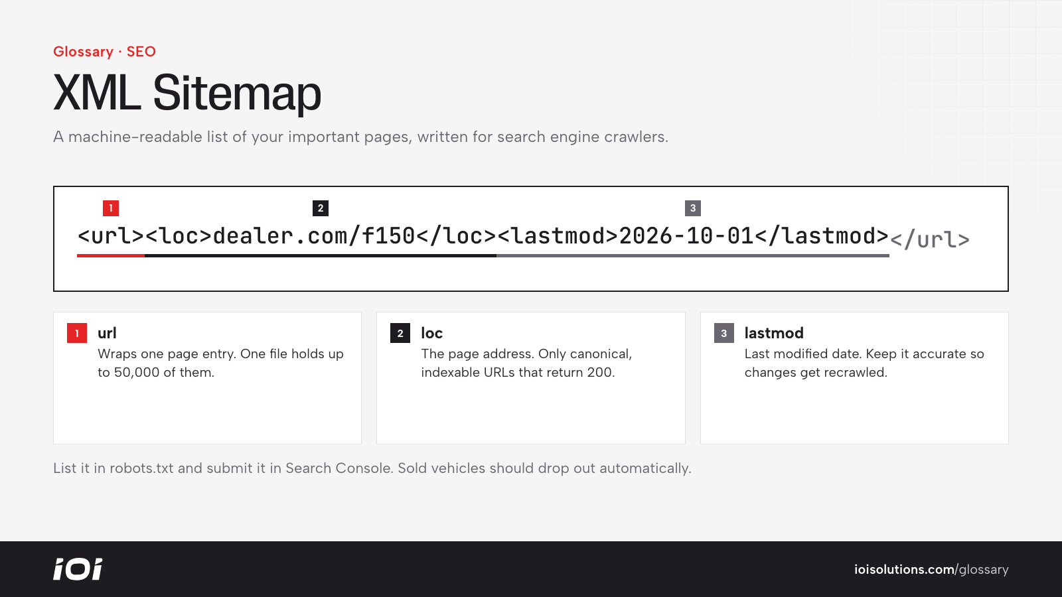Click the closing '</loc>' tag in the code
Viewport: 1062px width, 597px height.
456,235
